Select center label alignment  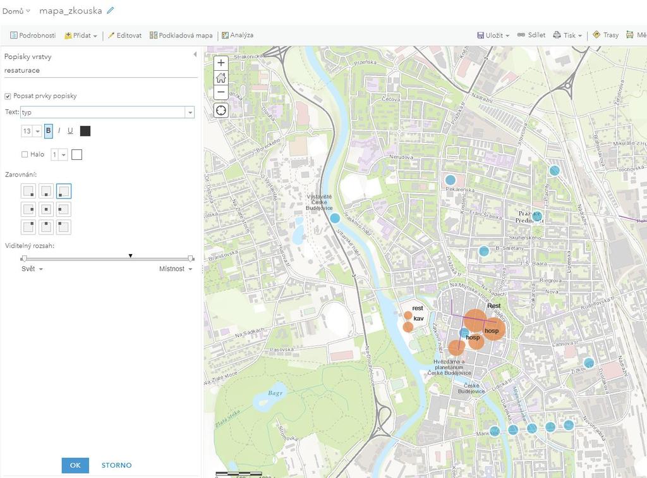46,209
